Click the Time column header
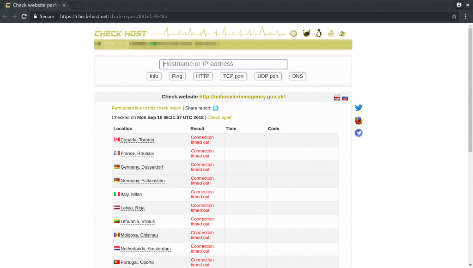The image size is (473, 268). [231, 128]
